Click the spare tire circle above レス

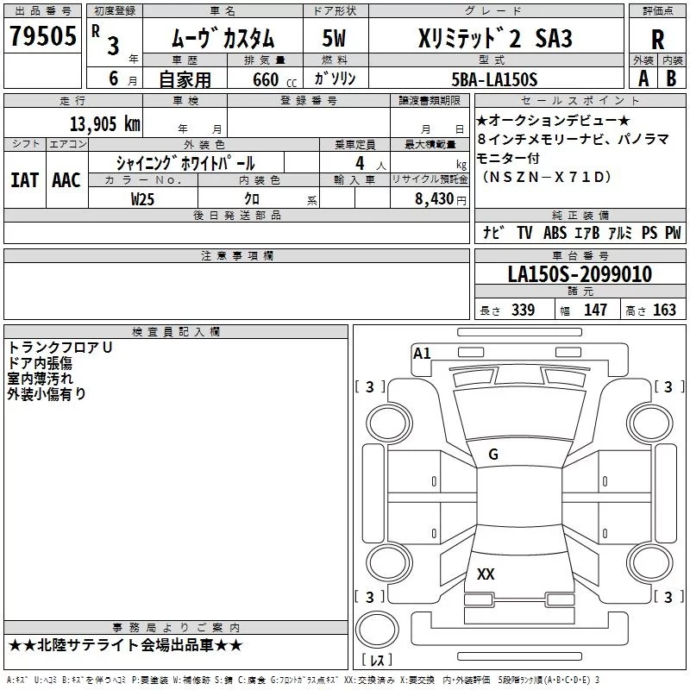(x=377, y=630)
